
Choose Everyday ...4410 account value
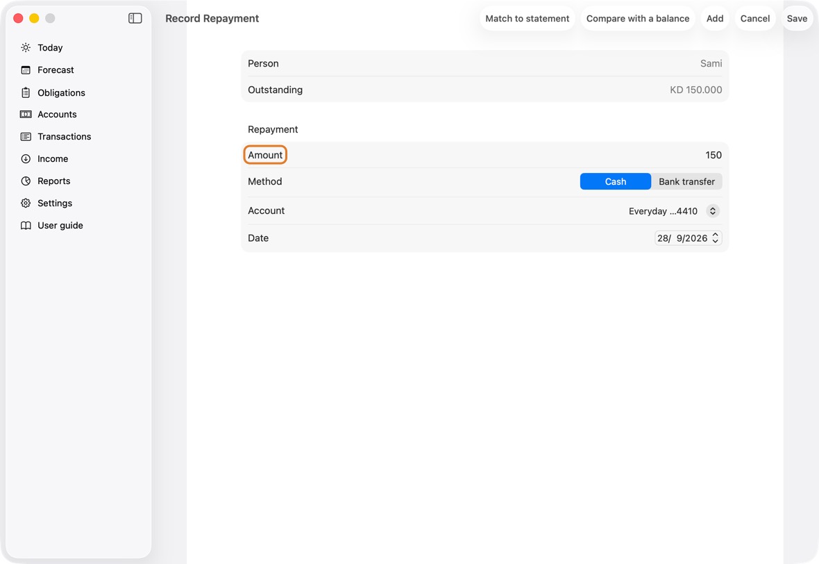coord(663,211)
